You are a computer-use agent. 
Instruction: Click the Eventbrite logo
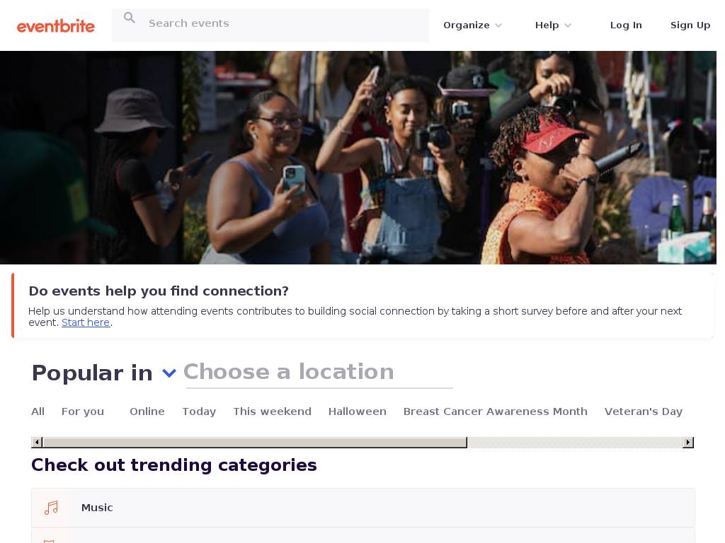(x=55, y=26)
